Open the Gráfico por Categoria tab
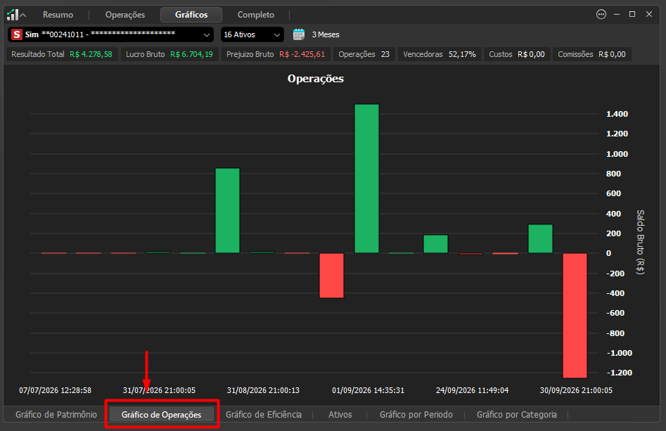 pos(516,414)
